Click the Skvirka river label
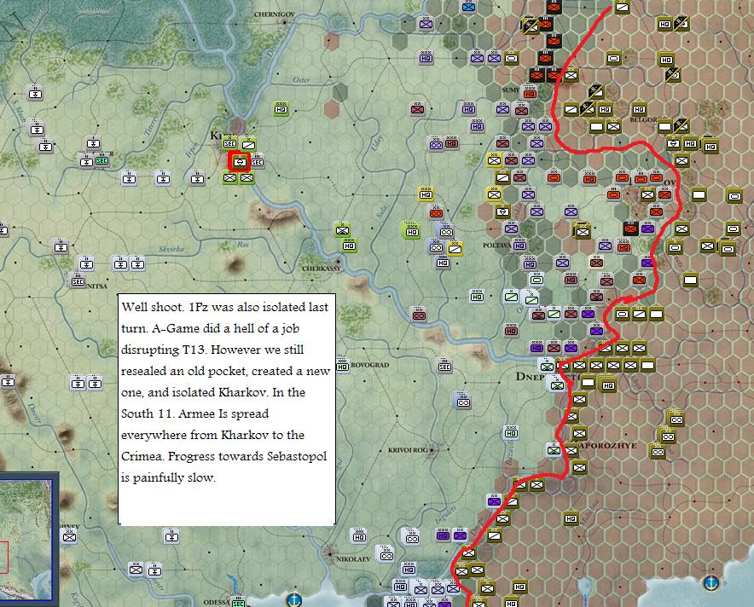Viewport: 754px width, 607px height. coord(171,249)
